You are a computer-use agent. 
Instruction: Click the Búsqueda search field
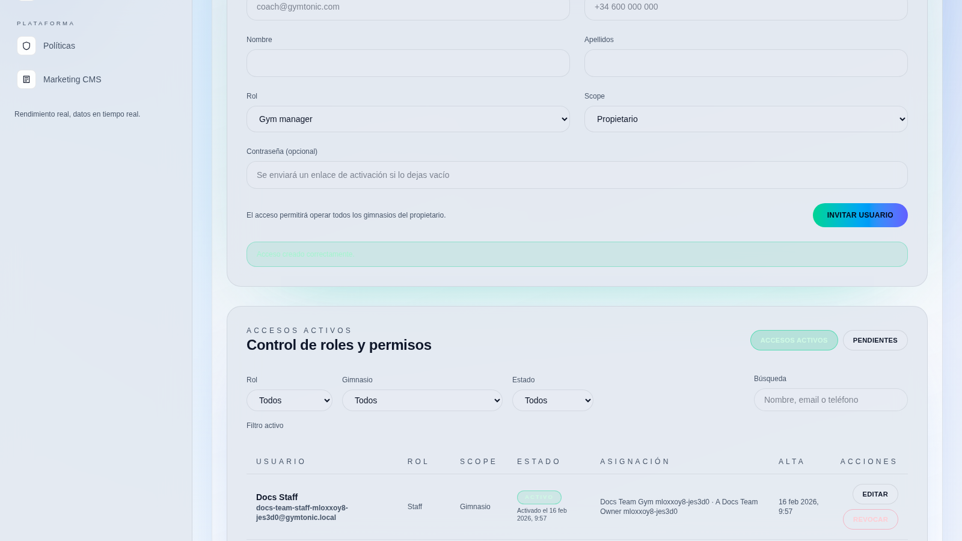[x=830, y=400]
